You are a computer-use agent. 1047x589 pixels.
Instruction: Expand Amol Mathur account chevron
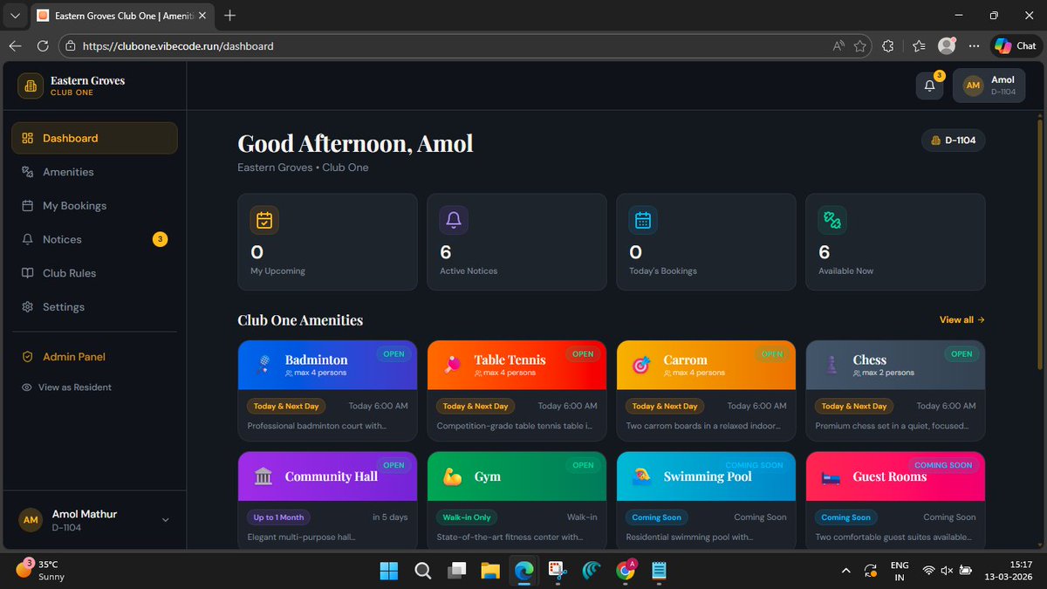tap(166, 520)
